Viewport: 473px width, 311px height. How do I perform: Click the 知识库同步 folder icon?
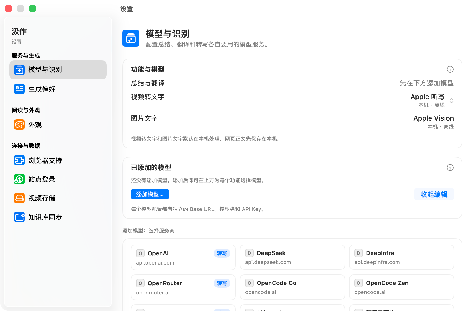(19, 217)
